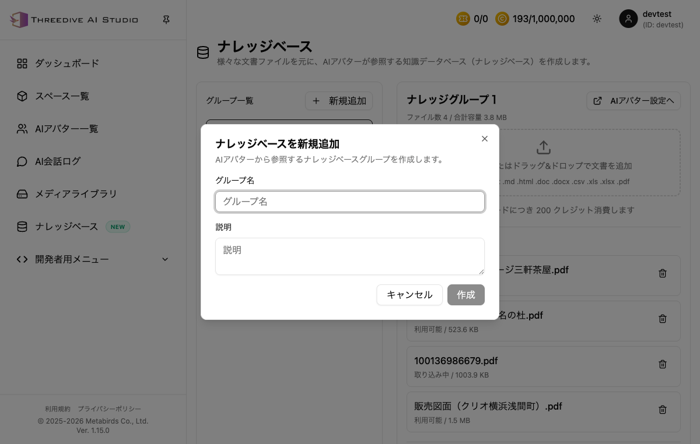Click the Ver. 1.15.0 version text
This screenshot has height=444, width=700.
(93, 431)
